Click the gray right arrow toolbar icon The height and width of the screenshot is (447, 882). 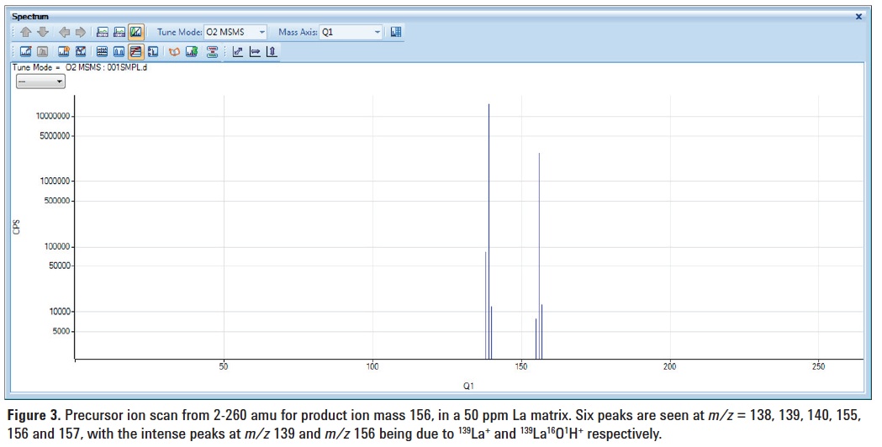[82, 33]
